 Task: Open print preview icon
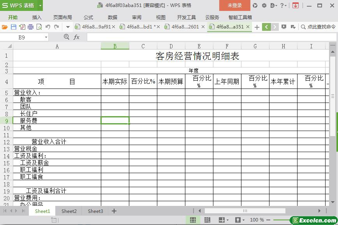click(x=39, y=27)
